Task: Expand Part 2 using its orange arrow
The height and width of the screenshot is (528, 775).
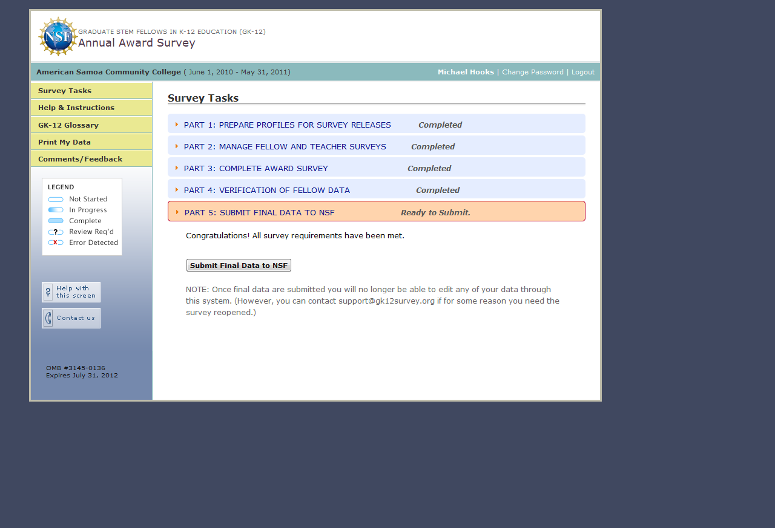Action: pyautogui.click(x=177, y=146)
